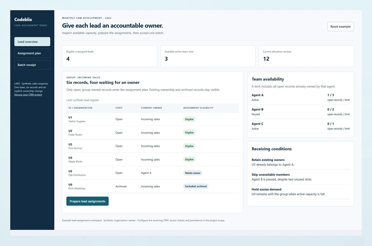Switch to Assignment plan tab
Screen dimensions: 372x246
tap(32, 53)
